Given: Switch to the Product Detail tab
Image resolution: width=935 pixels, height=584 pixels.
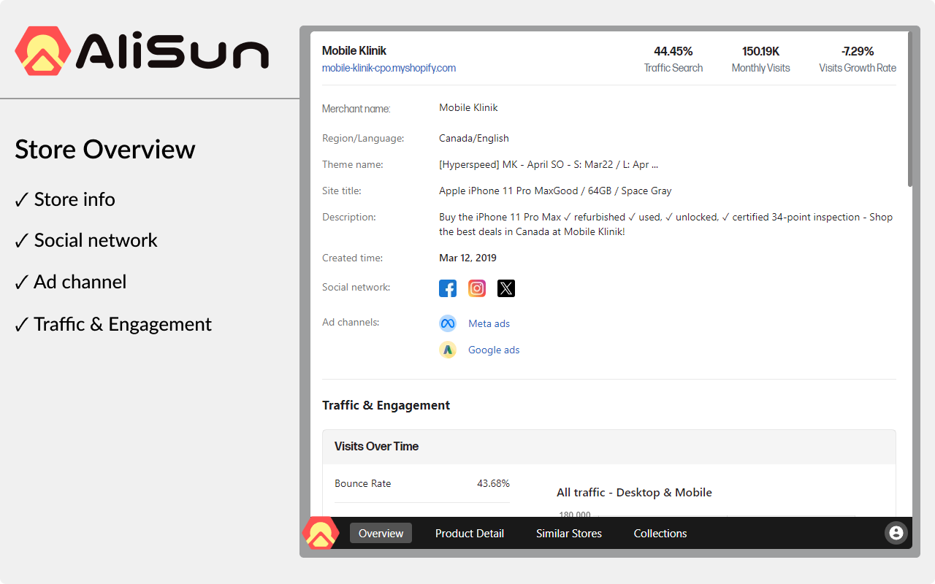Looking at the screenshot, I should tap(470, 534).
